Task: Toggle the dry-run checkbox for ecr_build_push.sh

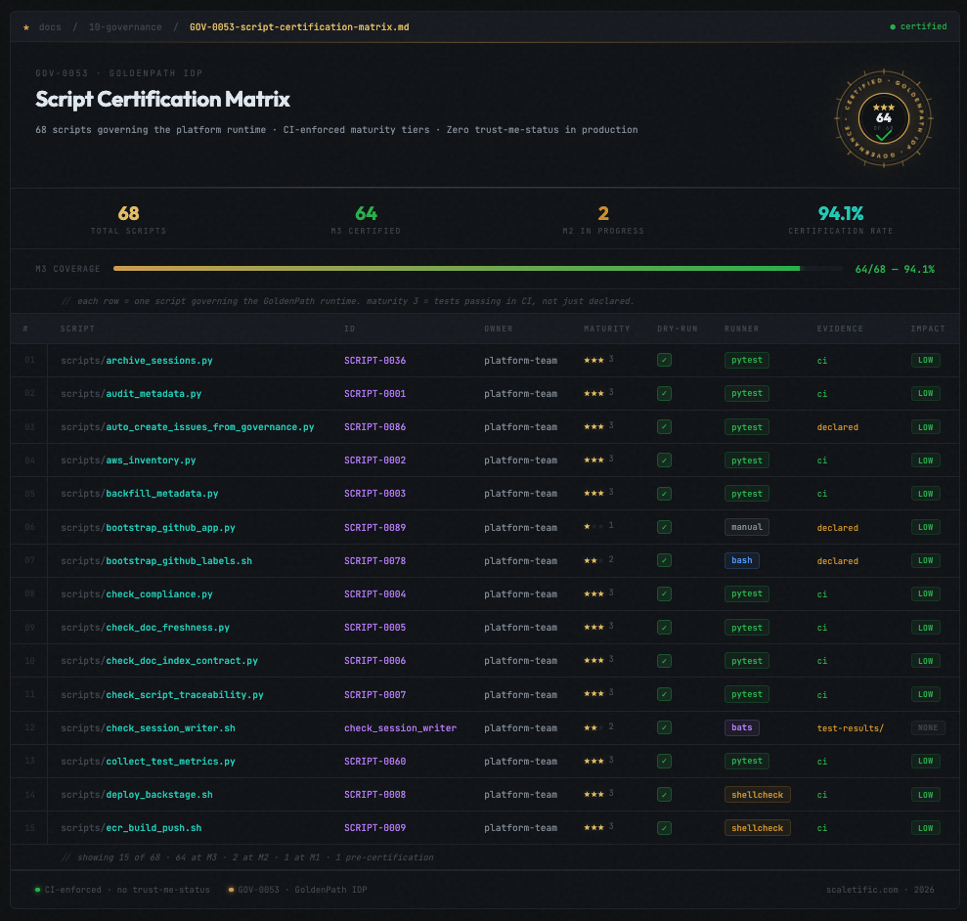Action: click(664, 828)
